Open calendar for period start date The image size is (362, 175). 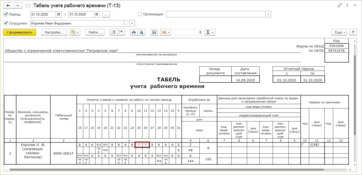pyautogui.click(x=58, y=14)
